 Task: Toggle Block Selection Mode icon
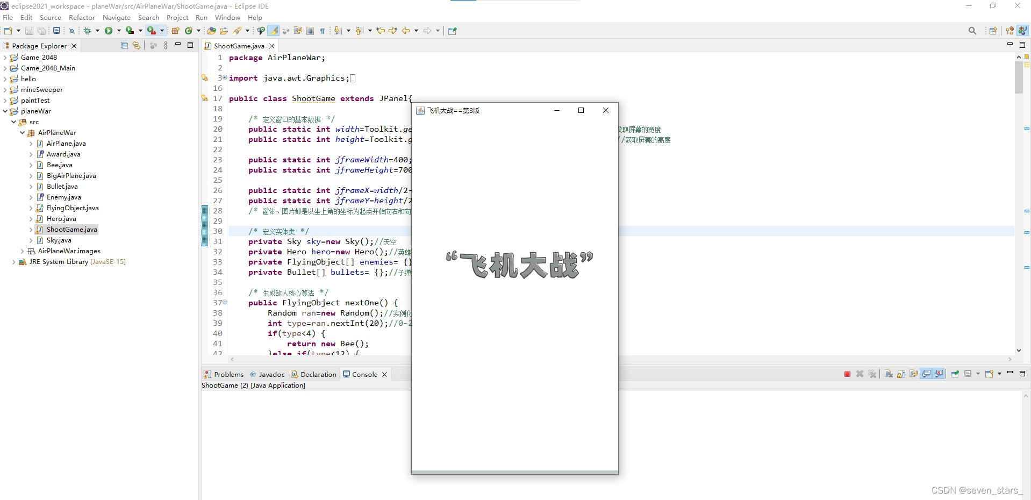[310, 31]
